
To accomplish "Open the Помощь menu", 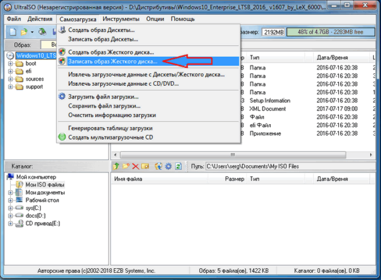I will [x=183, y=19].
